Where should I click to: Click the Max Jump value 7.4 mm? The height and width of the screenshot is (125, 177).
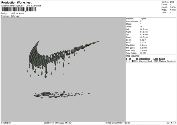(x=143, y=50)
